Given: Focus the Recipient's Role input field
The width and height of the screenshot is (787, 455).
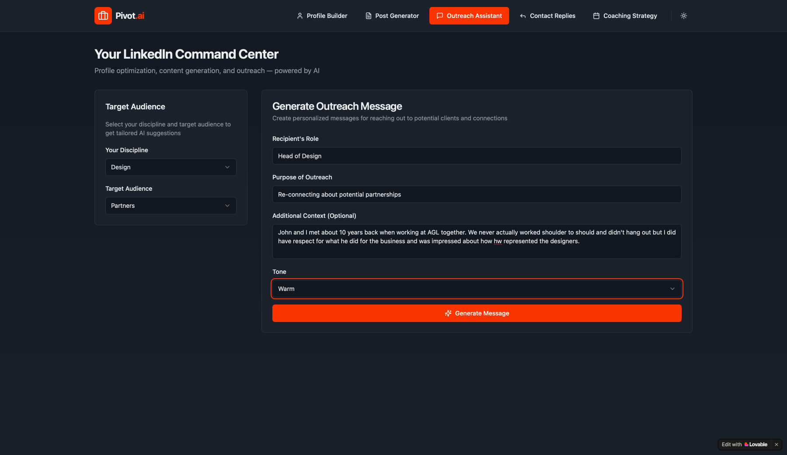Looking at the screenshot, I should point(477,156).
